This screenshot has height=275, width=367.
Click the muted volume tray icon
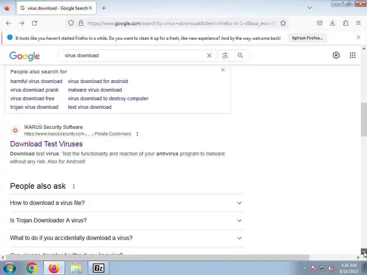tap(331, 268)
